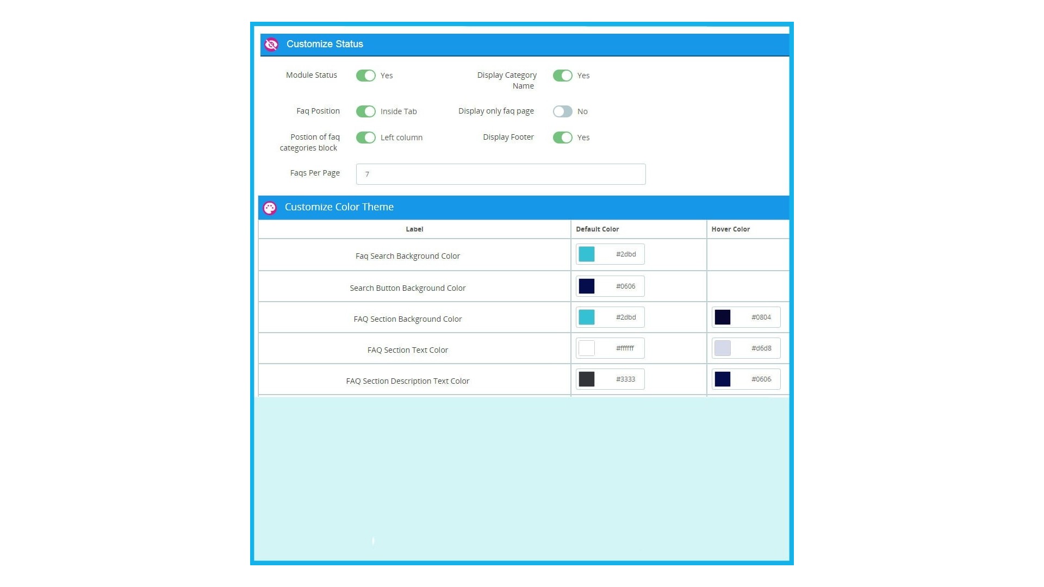
Task: Click the palette icon beside Customize Color Theme
Action: [x=270, y=208]
